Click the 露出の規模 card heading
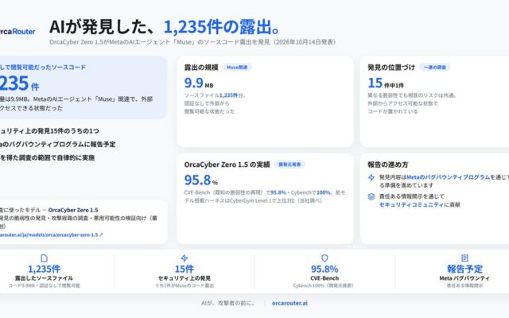The width and height of the screenshot is (509, 318). [x=201, y=67]
